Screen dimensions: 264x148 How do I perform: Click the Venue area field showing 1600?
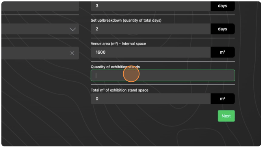pyautogui.click(x=151, y=52)
